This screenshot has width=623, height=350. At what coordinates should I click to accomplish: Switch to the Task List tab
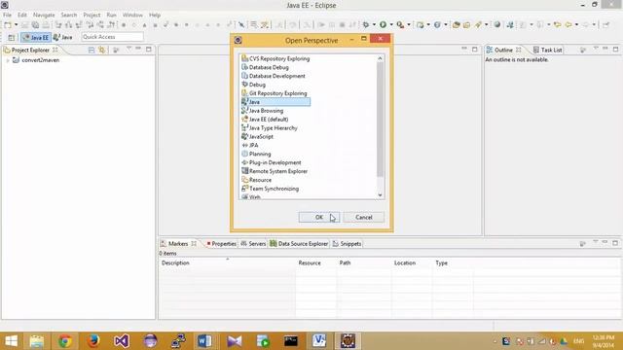(x=547, y=50)
